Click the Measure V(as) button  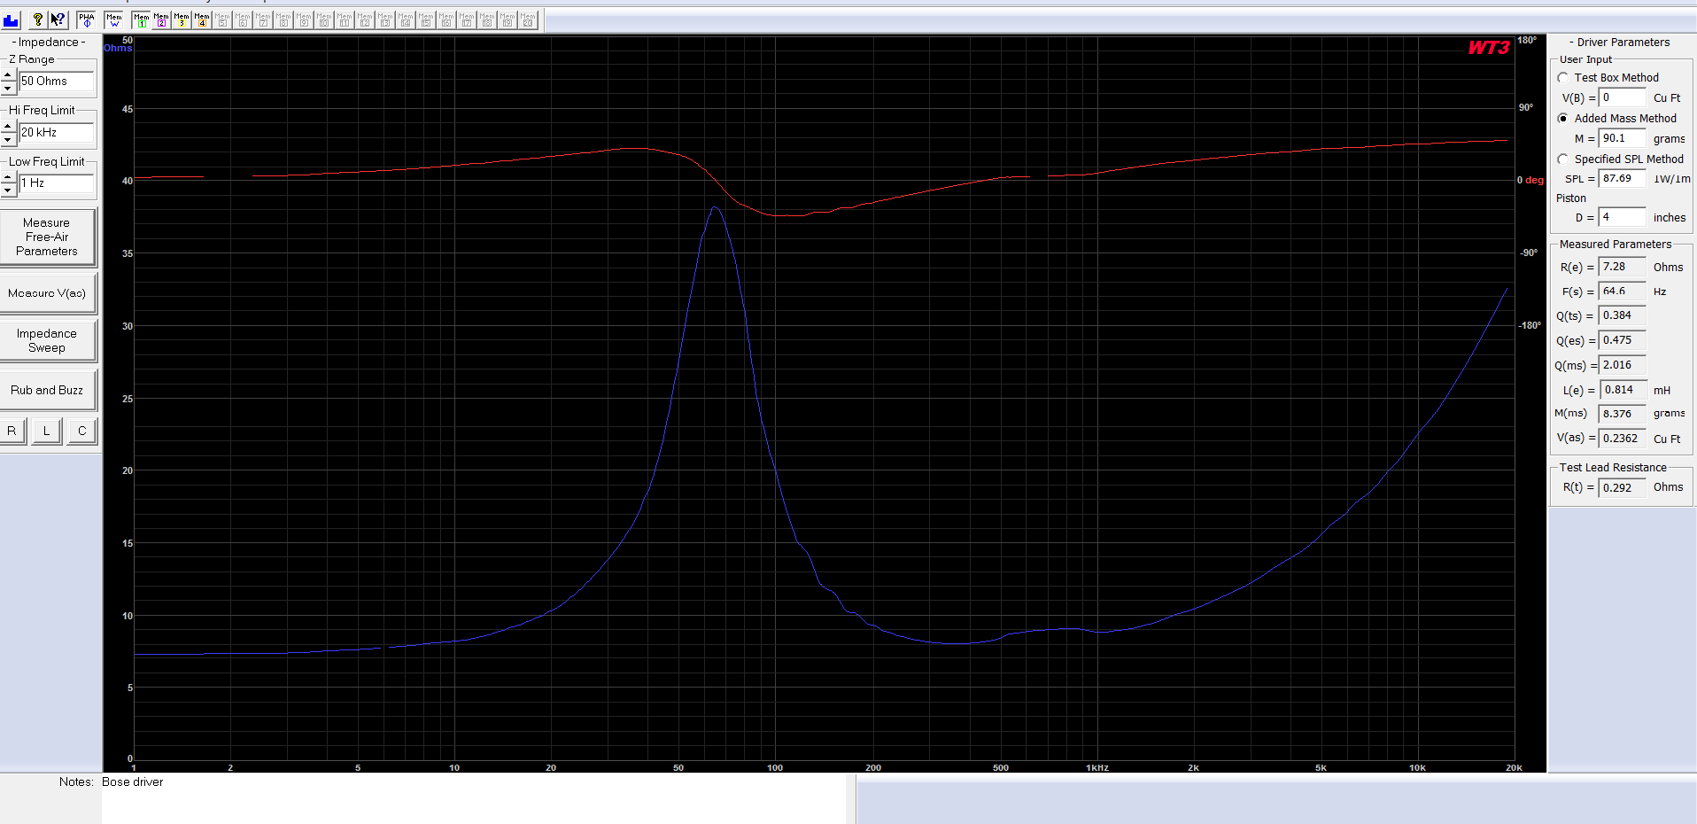(47, 293)
